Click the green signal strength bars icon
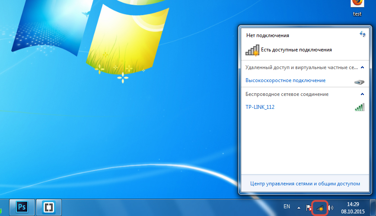The width and height of the screenshot is (376, 216). 360,107
